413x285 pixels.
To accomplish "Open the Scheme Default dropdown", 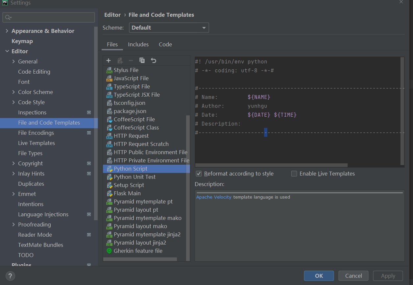I will coord(169,28).
